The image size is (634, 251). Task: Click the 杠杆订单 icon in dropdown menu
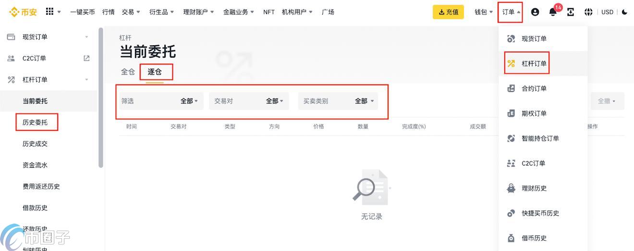tap(511, 63)
